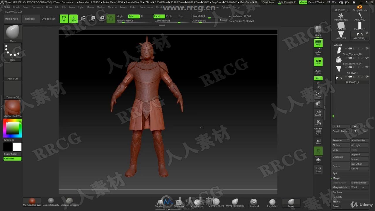Click the Gizmo 3D sphere icon
This screenshot has height=211, width=375.
[x=111, y=19]
